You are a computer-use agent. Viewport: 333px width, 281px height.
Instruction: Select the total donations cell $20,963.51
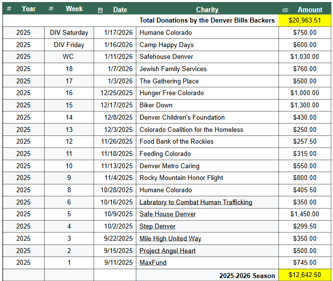305,21
